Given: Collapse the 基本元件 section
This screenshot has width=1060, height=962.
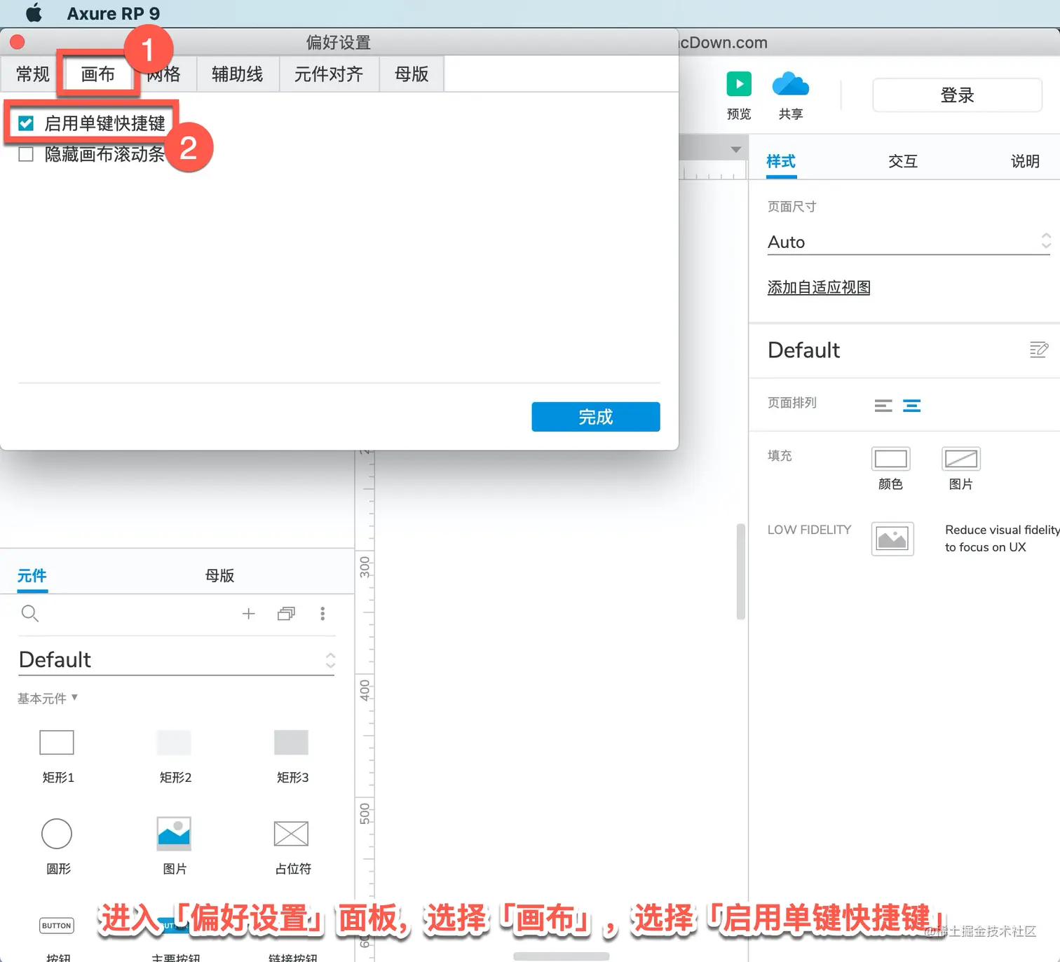Looking at the screenshot, I should [48, 699].
